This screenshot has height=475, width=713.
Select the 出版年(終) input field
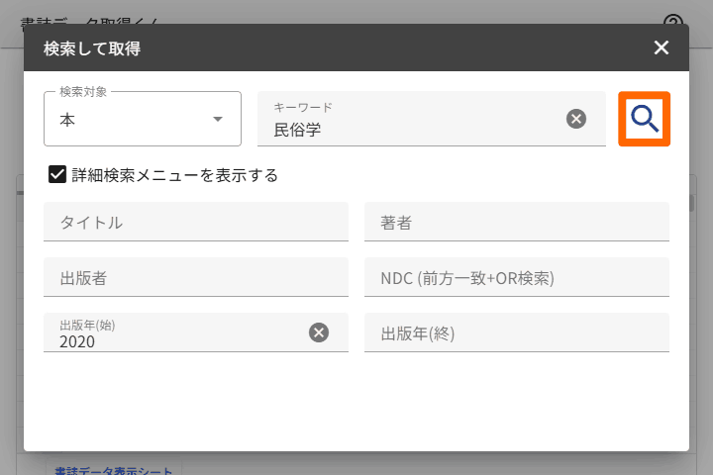coord(516,332)
